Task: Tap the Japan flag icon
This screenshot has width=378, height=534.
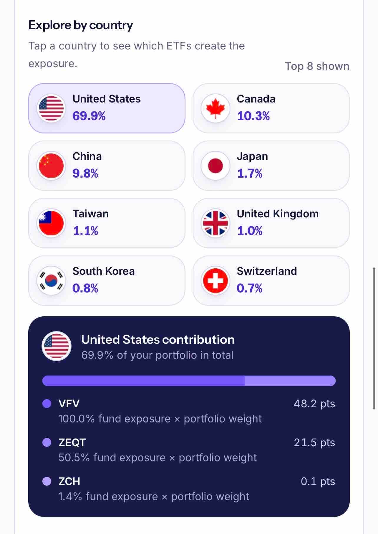Action: (x=215, y=166)
